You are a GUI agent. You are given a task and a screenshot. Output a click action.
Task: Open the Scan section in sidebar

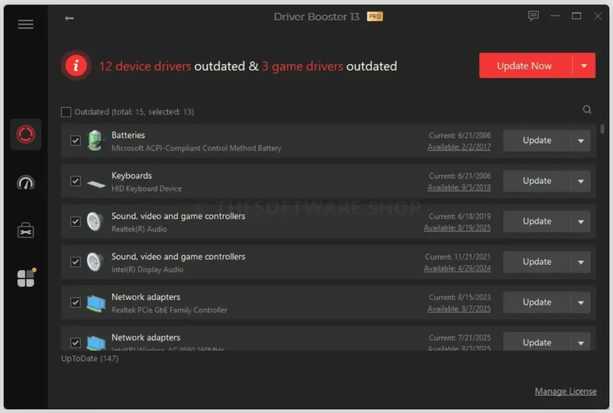[x=26, y=134]
